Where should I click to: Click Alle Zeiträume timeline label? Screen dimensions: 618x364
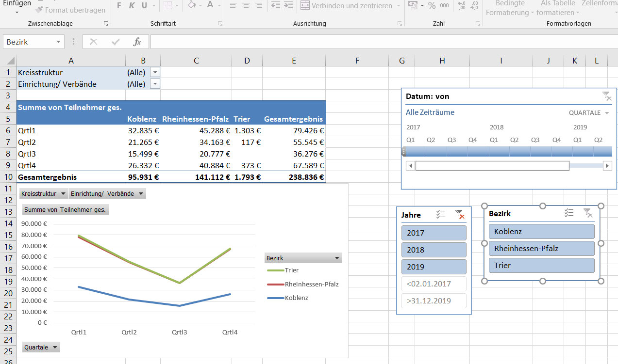click(x=430, y=112)
